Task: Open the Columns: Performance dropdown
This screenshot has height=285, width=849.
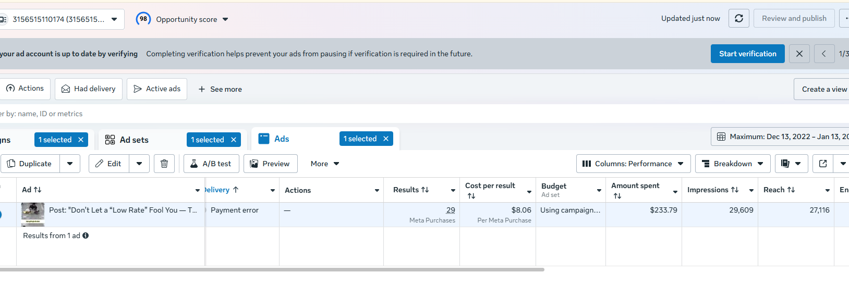Action: pos(633,164)
